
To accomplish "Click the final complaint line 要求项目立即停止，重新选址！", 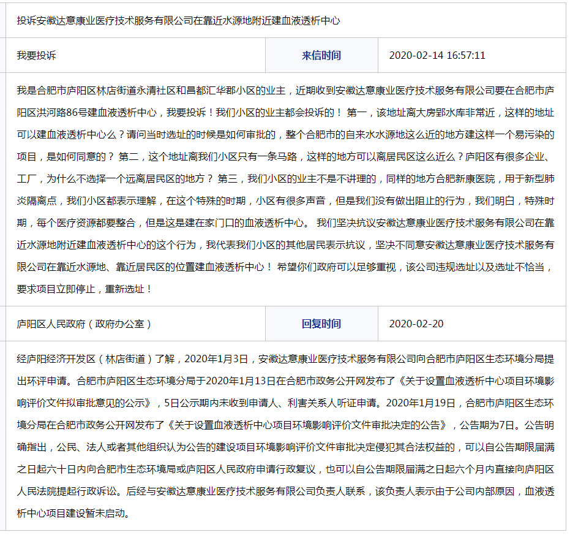I will [x=84, y=289].
